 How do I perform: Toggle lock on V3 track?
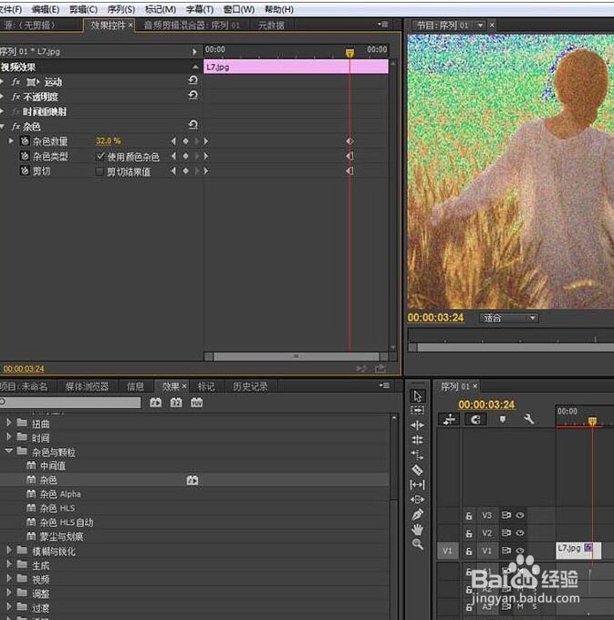[469, 516]
